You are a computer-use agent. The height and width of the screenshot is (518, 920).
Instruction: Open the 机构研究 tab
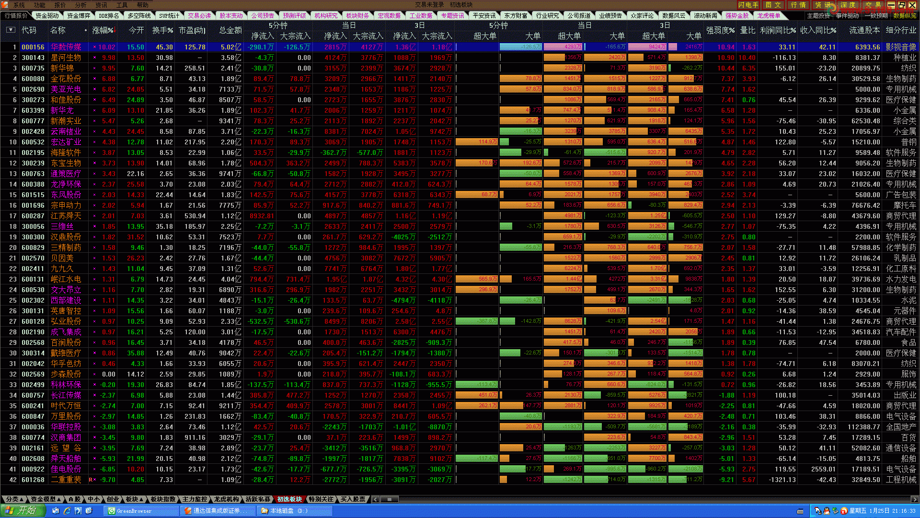click(326, 15)
